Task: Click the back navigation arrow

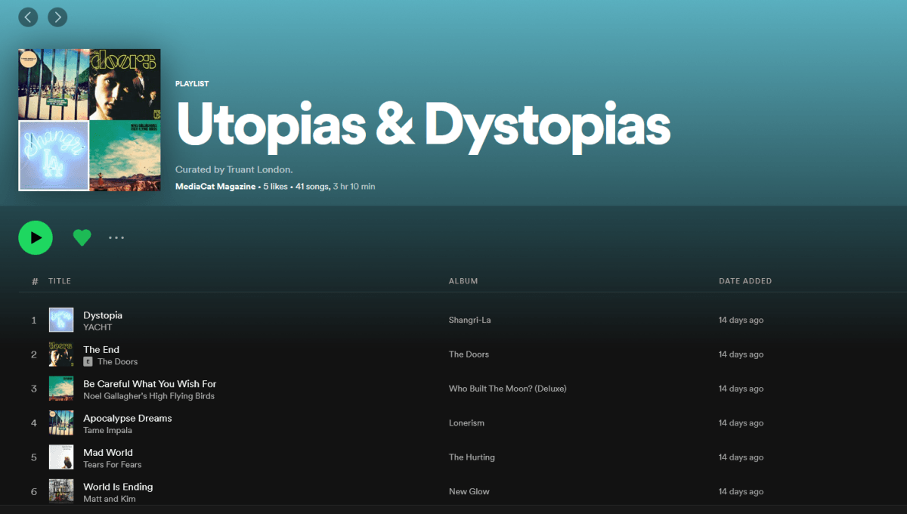Action: [x=28, y=17]
